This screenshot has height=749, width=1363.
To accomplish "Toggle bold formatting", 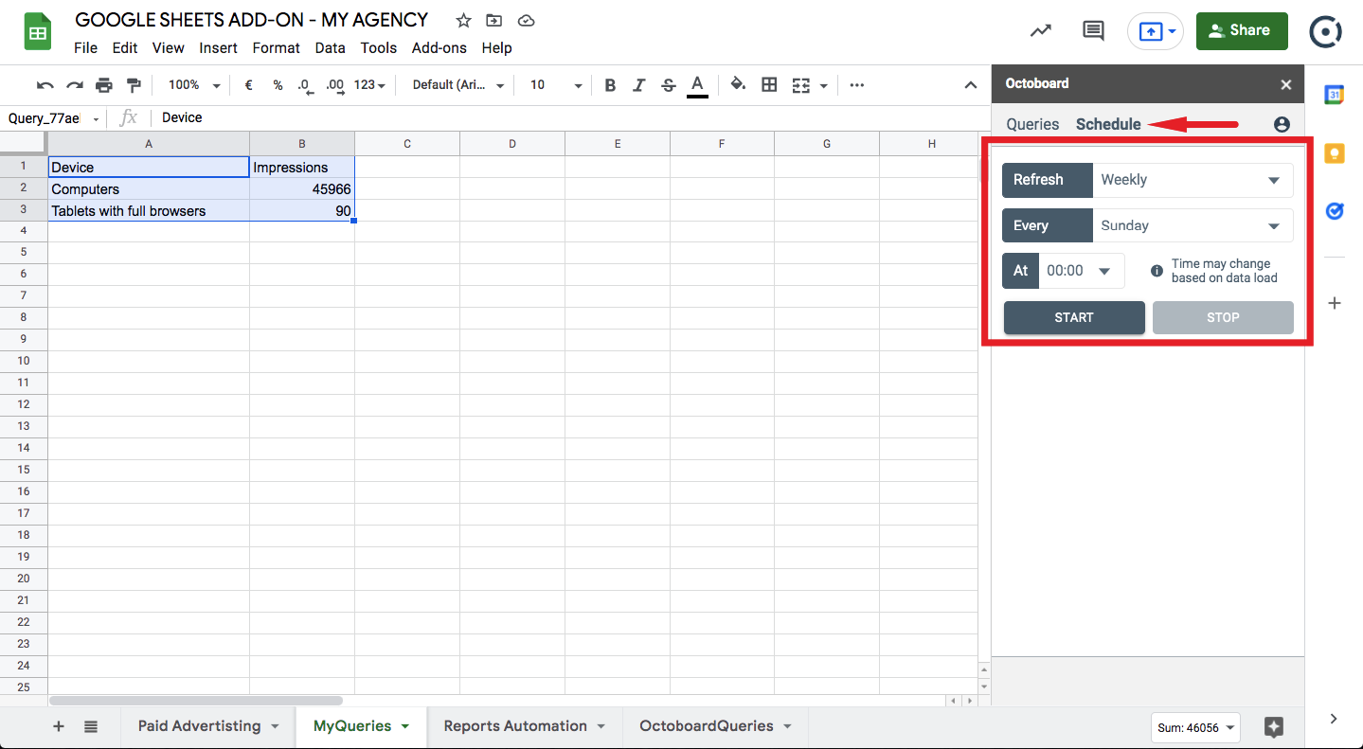I will (x=610, y=85).
